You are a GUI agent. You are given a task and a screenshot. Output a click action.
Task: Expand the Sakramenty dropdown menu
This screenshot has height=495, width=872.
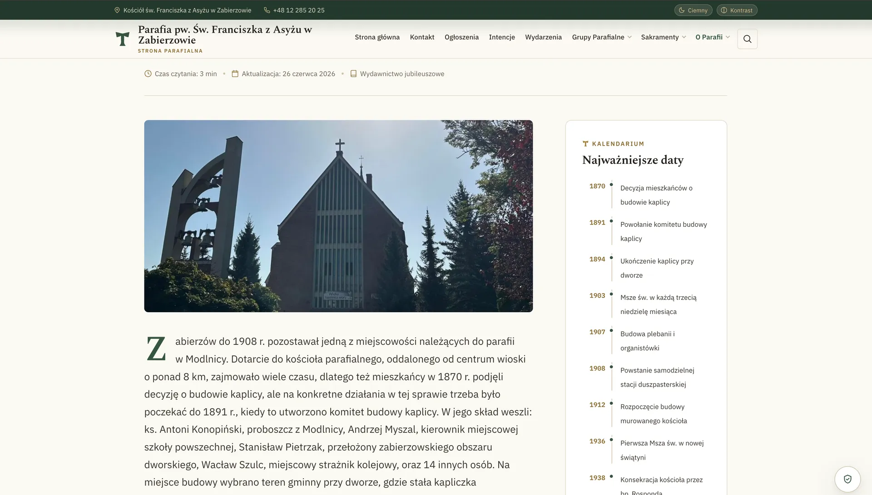(x=663, y=37)
